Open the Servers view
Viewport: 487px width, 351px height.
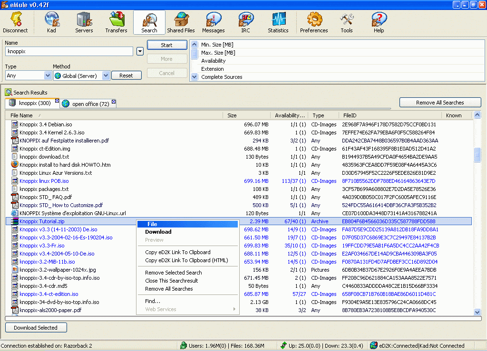point(84,22)
